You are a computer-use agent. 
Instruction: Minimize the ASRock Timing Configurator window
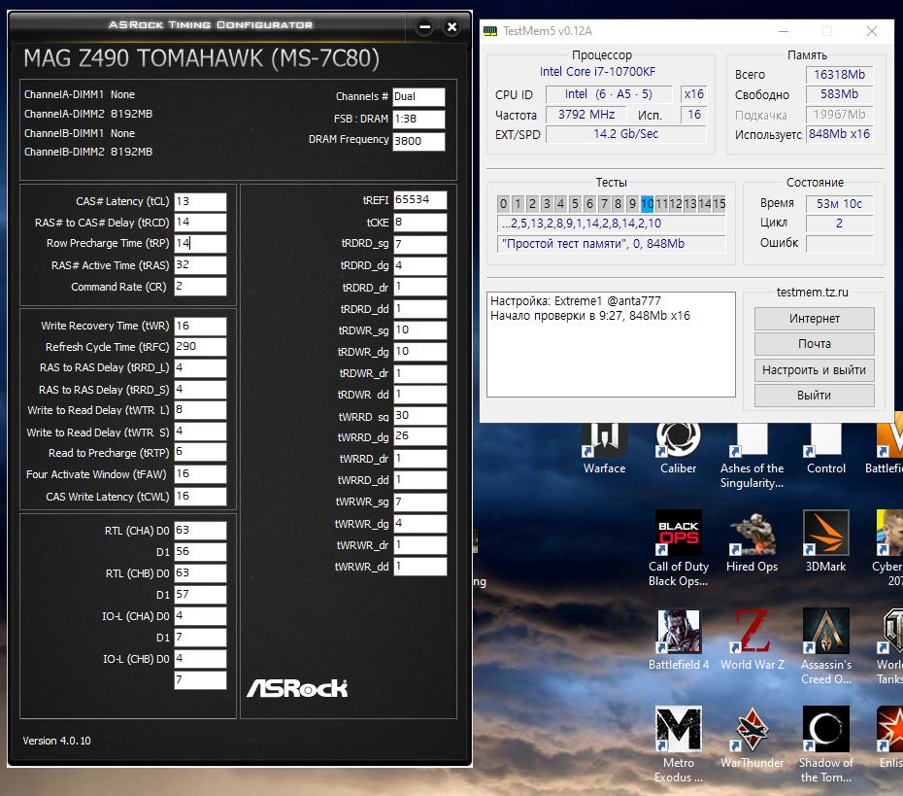(424, 26)
